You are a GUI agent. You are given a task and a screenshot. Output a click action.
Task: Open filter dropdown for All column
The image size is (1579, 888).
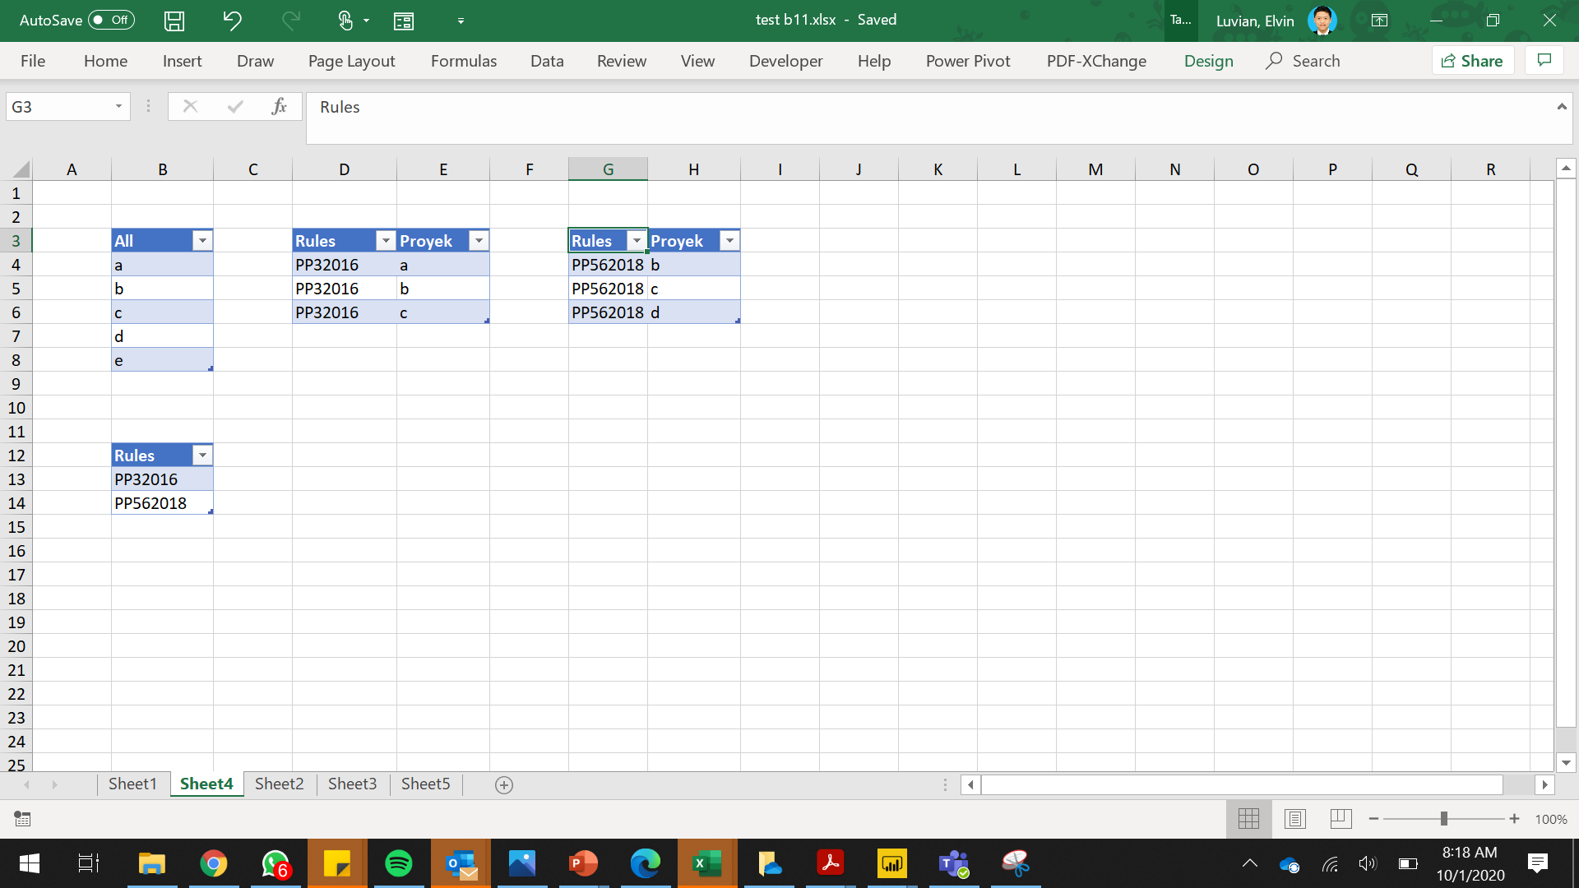(x=202, y=241)
